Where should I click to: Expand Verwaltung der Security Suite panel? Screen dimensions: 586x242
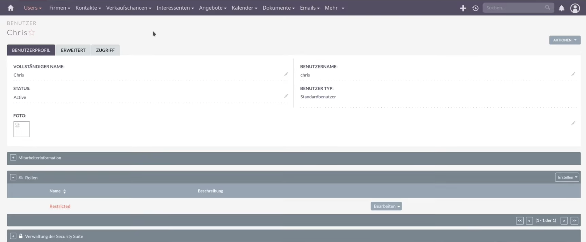point(13,236)
